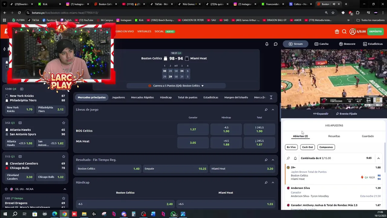Open the Guardado bets tab

(368, 136)
